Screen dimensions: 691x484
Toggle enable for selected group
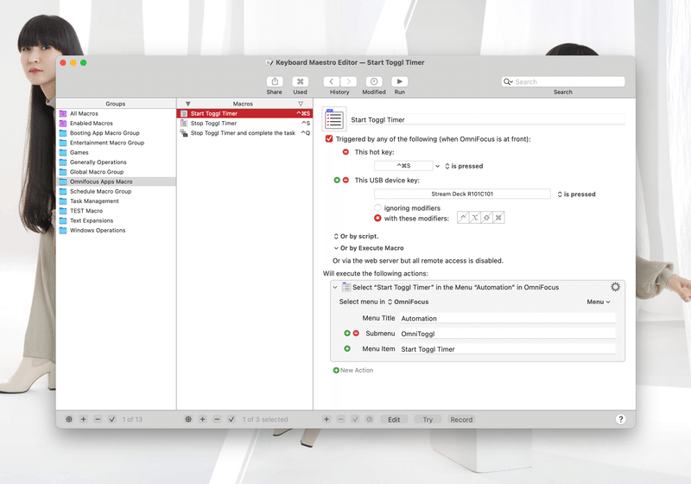112,419
